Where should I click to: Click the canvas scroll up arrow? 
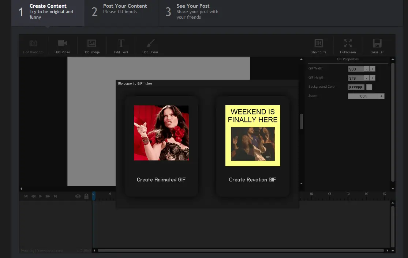click(x=301, y=59)
